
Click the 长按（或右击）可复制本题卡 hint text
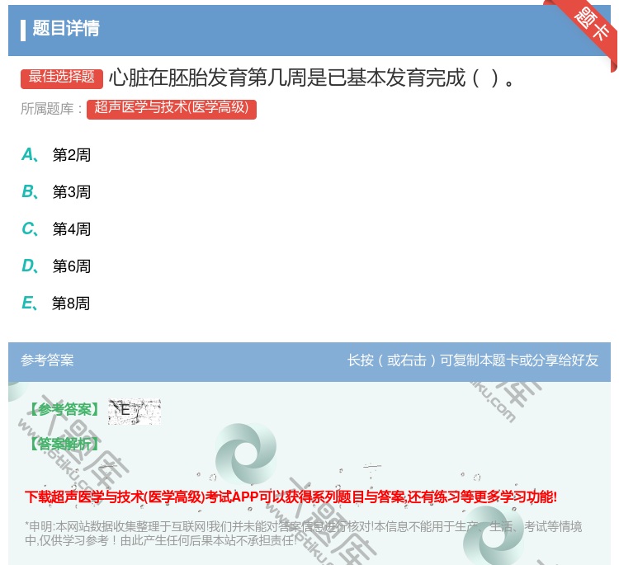pos(473,360)
